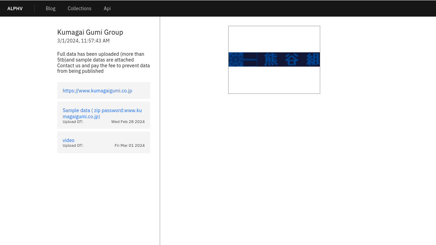Screen dimensions: 436x245
Task: Open the kumagaigumi.co.jp website link
Action: pos(97,91)
